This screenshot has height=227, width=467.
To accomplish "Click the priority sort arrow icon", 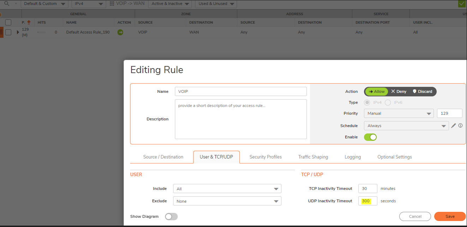I will [x=29, y=22].
